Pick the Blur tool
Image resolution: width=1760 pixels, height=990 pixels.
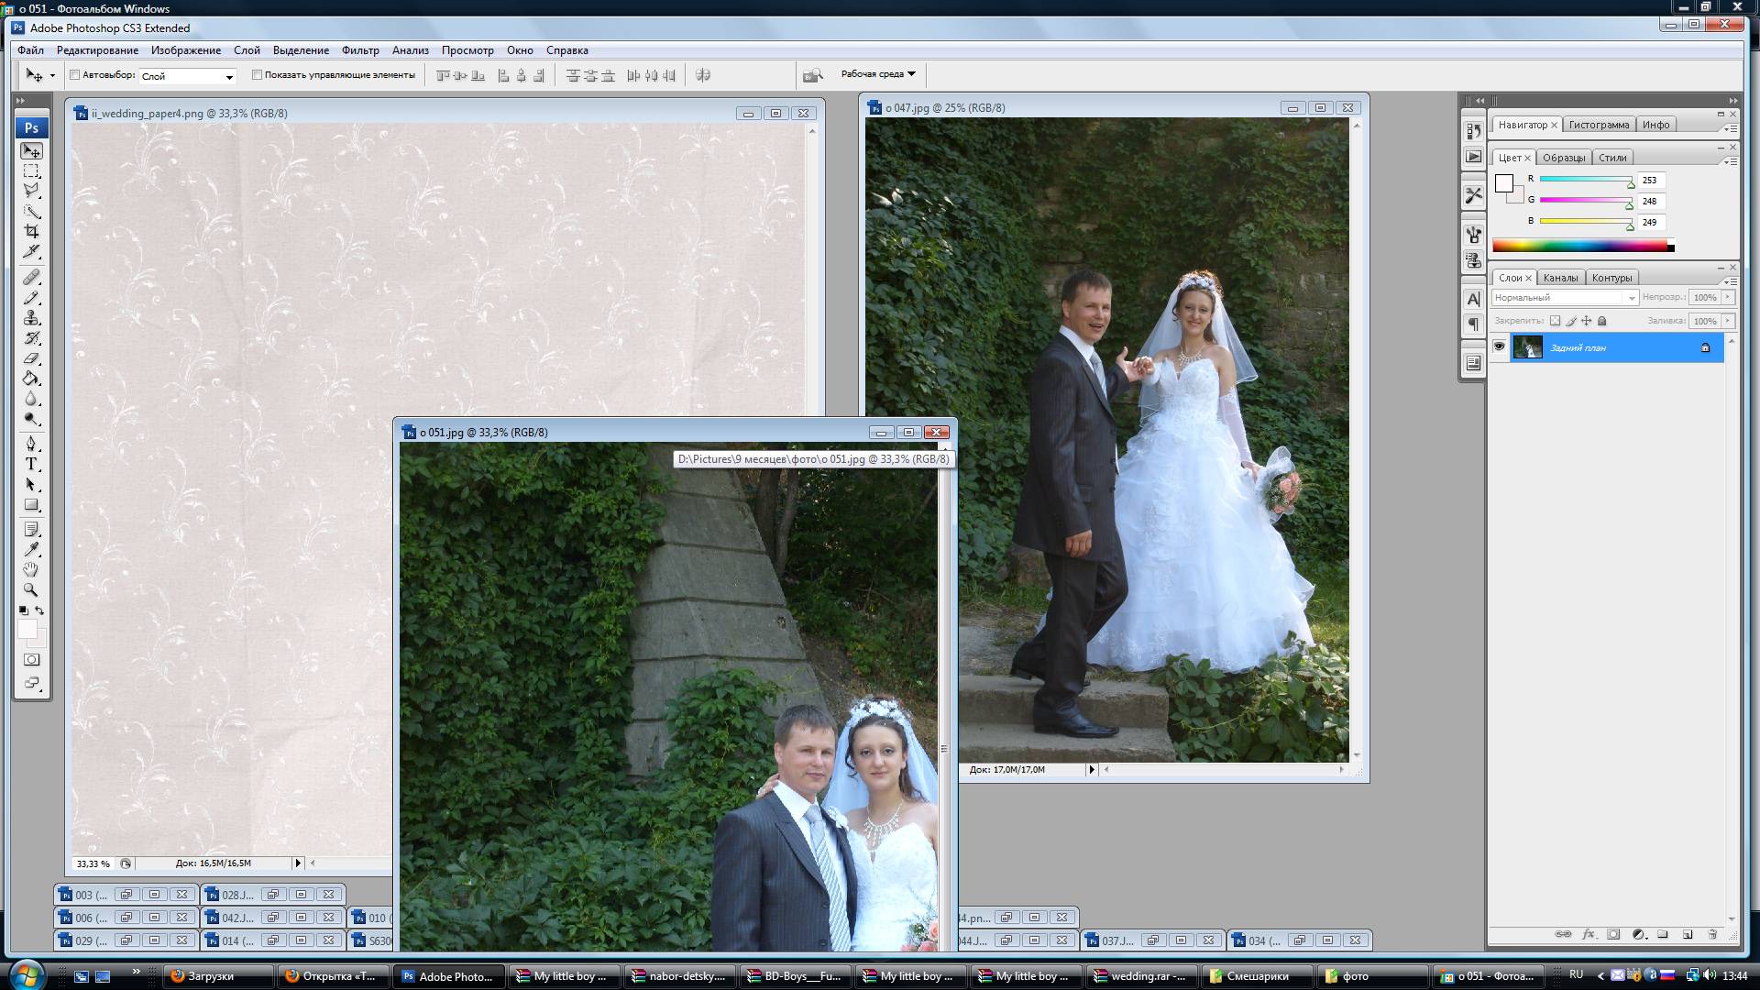(31, 398)
